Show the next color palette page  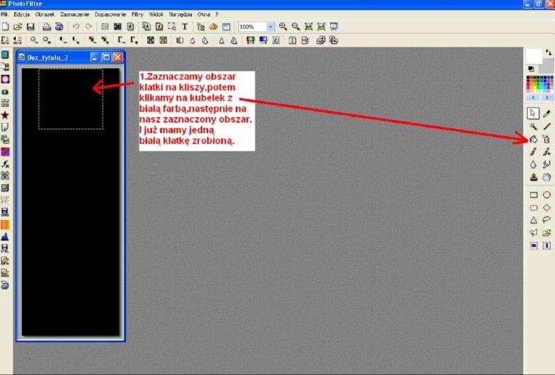click(x=547, y=97)
